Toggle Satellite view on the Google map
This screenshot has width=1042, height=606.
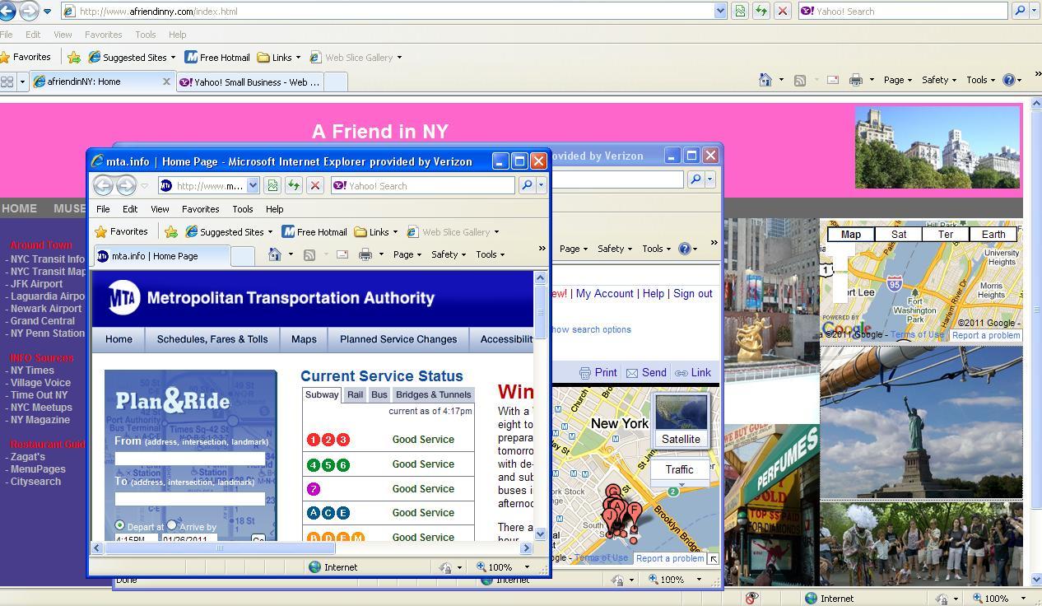coord(681,421)
